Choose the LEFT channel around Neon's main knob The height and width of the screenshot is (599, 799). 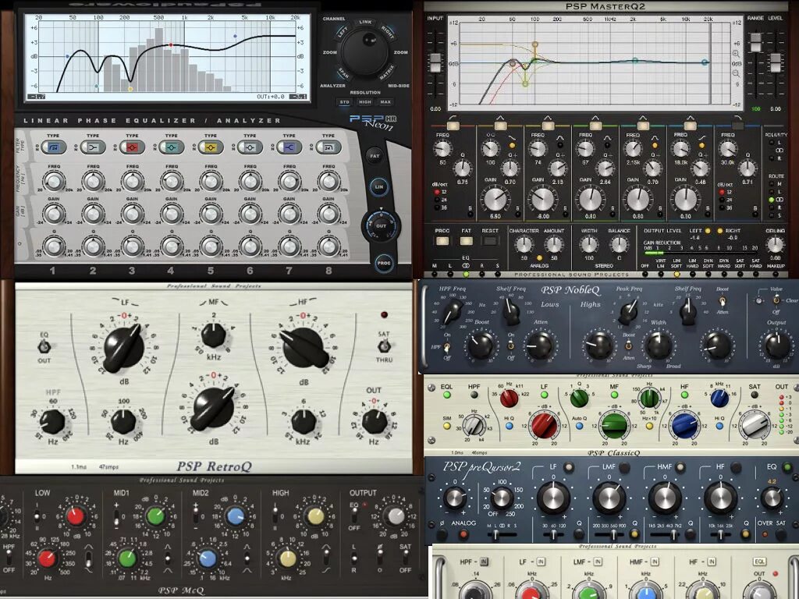[343, 33]
